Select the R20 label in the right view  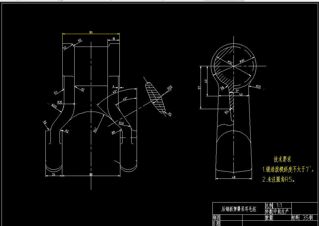pos(258,87)
